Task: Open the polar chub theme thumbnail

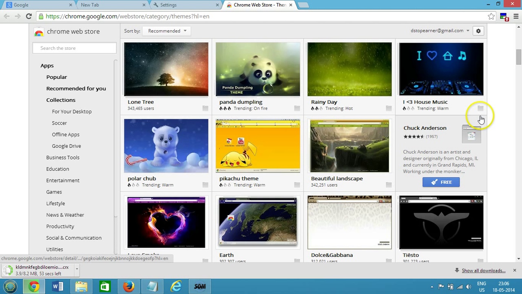Action: [x=166, y=146]
